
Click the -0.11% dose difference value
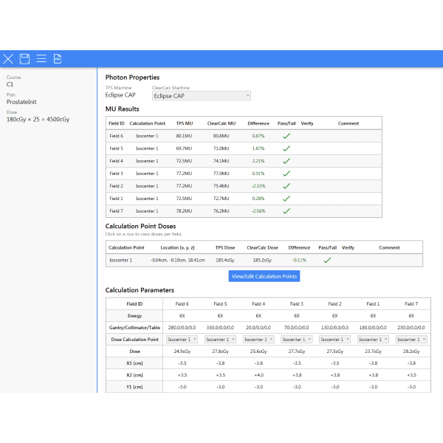[299, 260]
